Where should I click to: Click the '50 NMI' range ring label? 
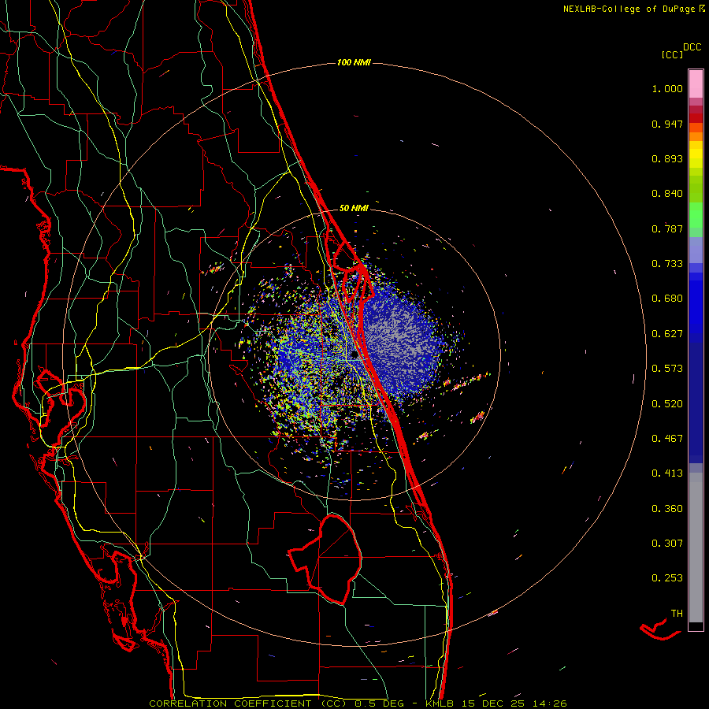[354, 208]
